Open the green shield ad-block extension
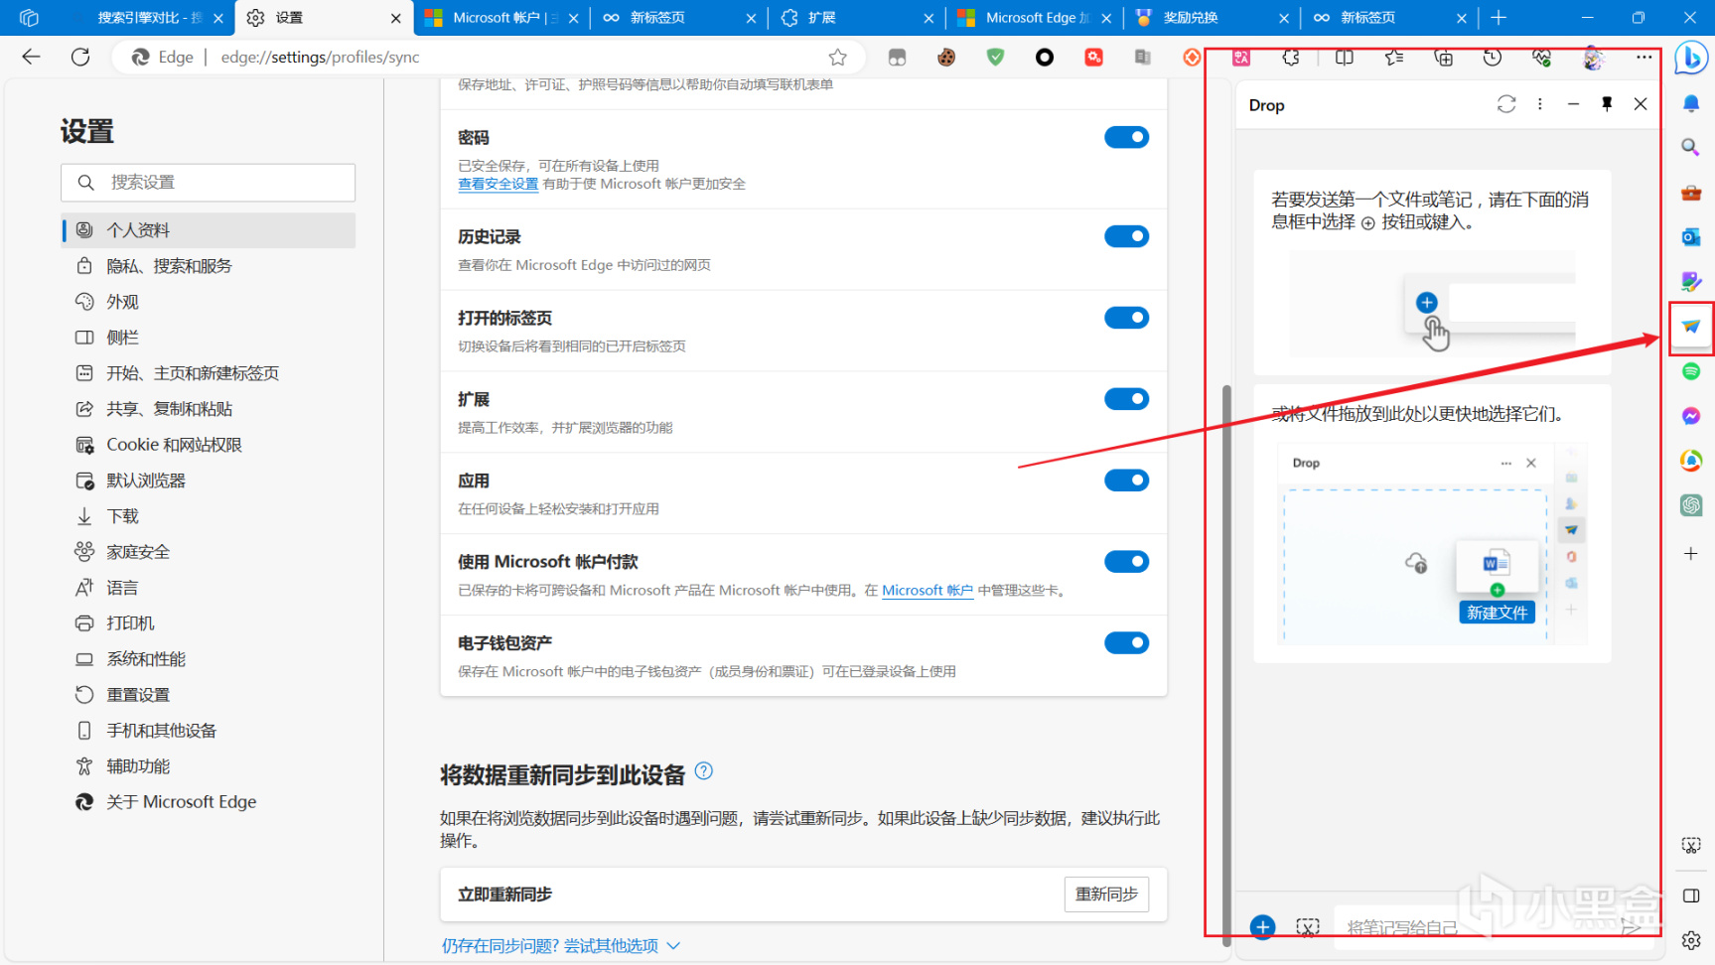The height and width of the screenshot is (965, 1715). (995, 58)
